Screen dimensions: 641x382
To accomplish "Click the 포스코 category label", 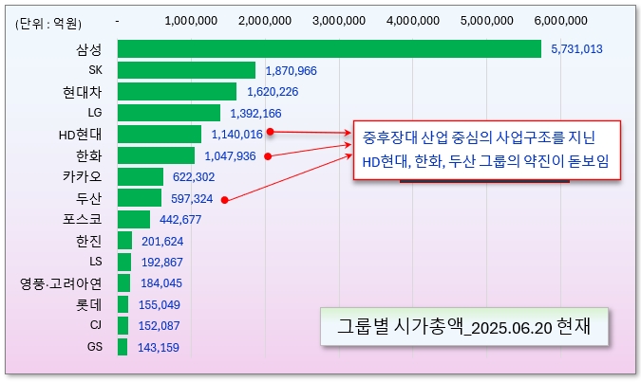I will [x=83, y=219].
